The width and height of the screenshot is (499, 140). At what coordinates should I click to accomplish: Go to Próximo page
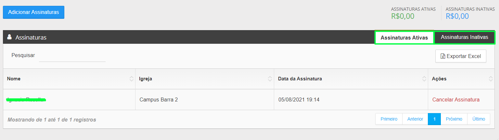(x=454, y=119)
